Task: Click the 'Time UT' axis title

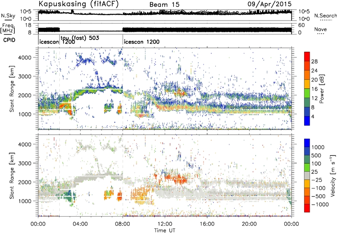Action: 165,230
